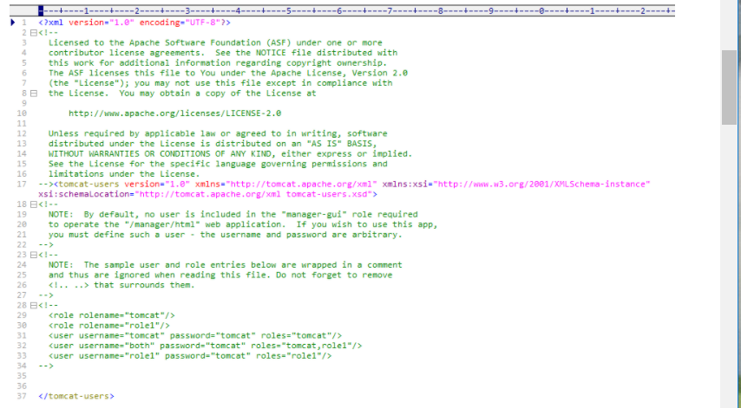Click the comment close "-->" on line 22
Viewport: 741px width, 408px height.
[46, 245]
